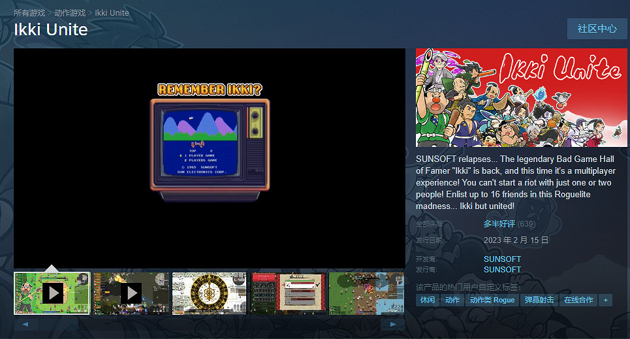The height and width of the screenshot is (339, 630).
Task: Select the 在线合作 tag
Action: (578, 300)
